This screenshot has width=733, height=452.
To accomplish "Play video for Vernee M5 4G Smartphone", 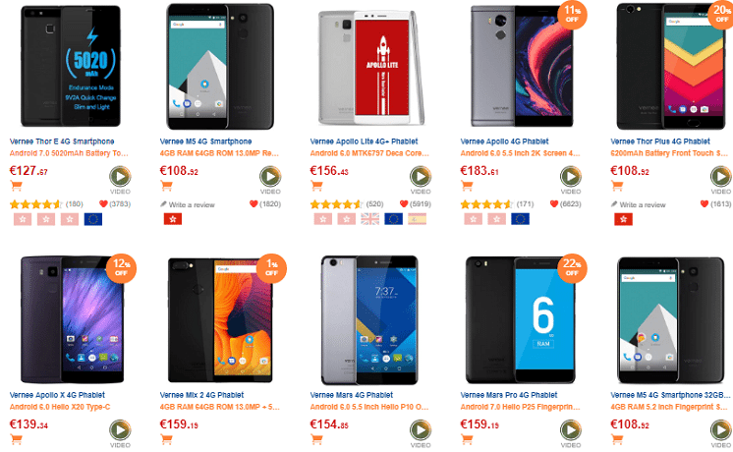I will [x=270, y=177].
